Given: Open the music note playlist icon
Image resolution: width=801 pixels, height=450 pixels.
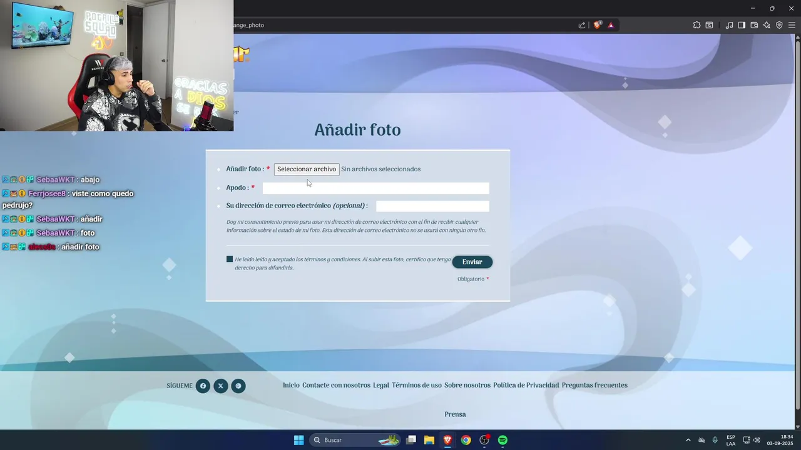Looking at the screenshot, I should (x=729, y=25).
